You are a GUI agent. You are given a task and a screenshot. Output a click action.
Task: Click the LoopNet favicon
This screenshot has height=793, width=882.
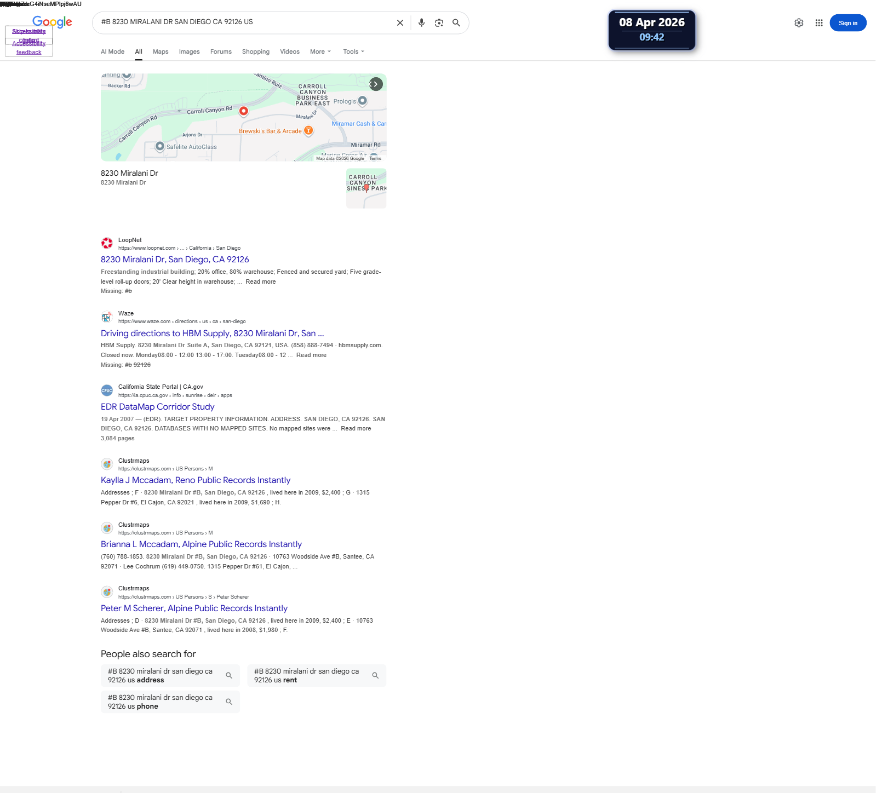coord(107,243)
